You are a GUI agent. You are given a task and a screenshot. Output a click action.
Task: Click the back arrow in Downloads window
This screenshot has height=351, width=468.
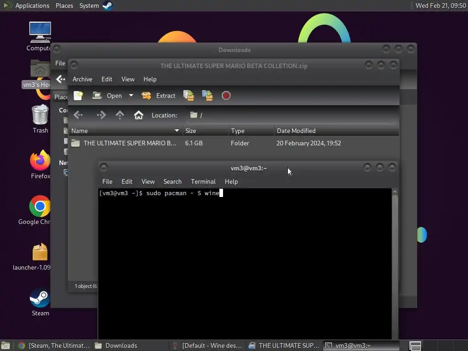coord(60,79)
